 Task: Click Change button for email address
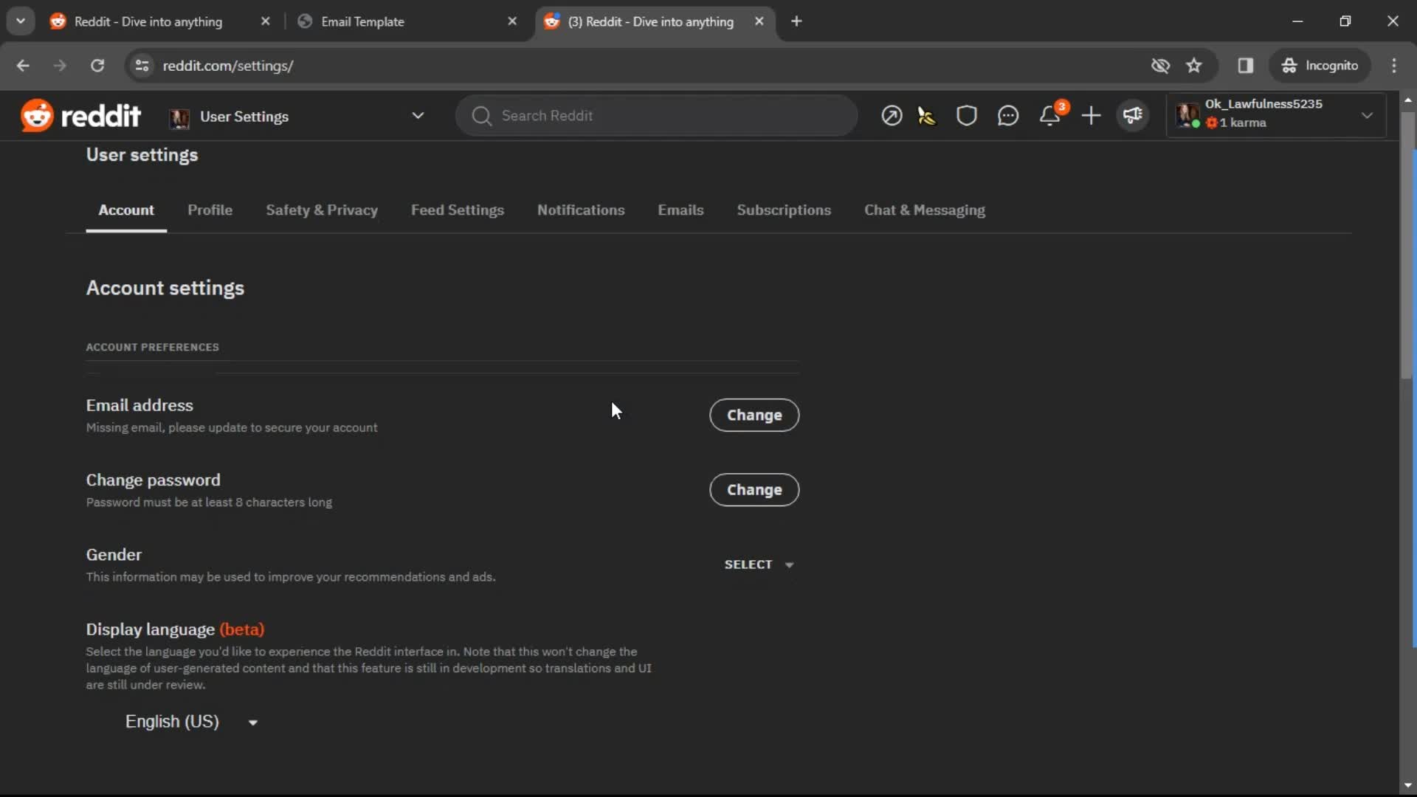[754, 415]
